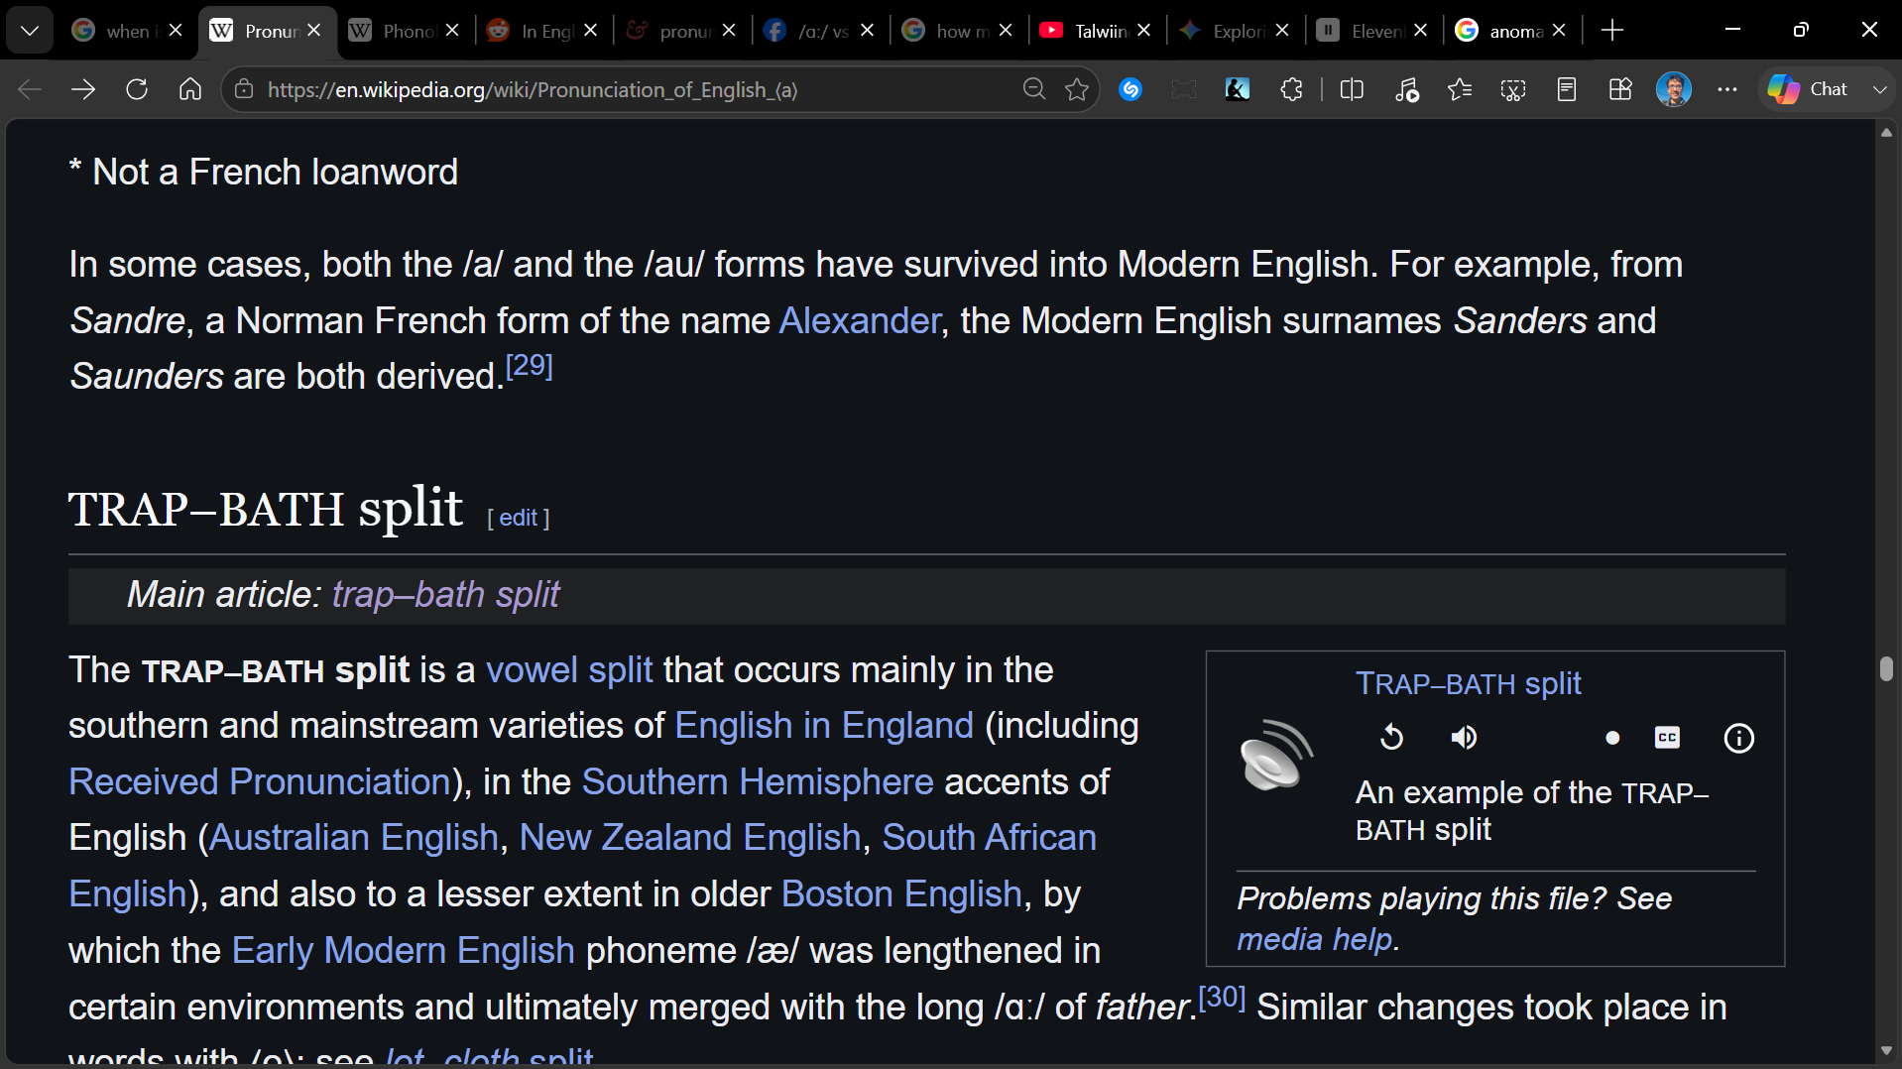
Task: Open the Settings and more ellipsis menu
Action: pos(1727,90)
